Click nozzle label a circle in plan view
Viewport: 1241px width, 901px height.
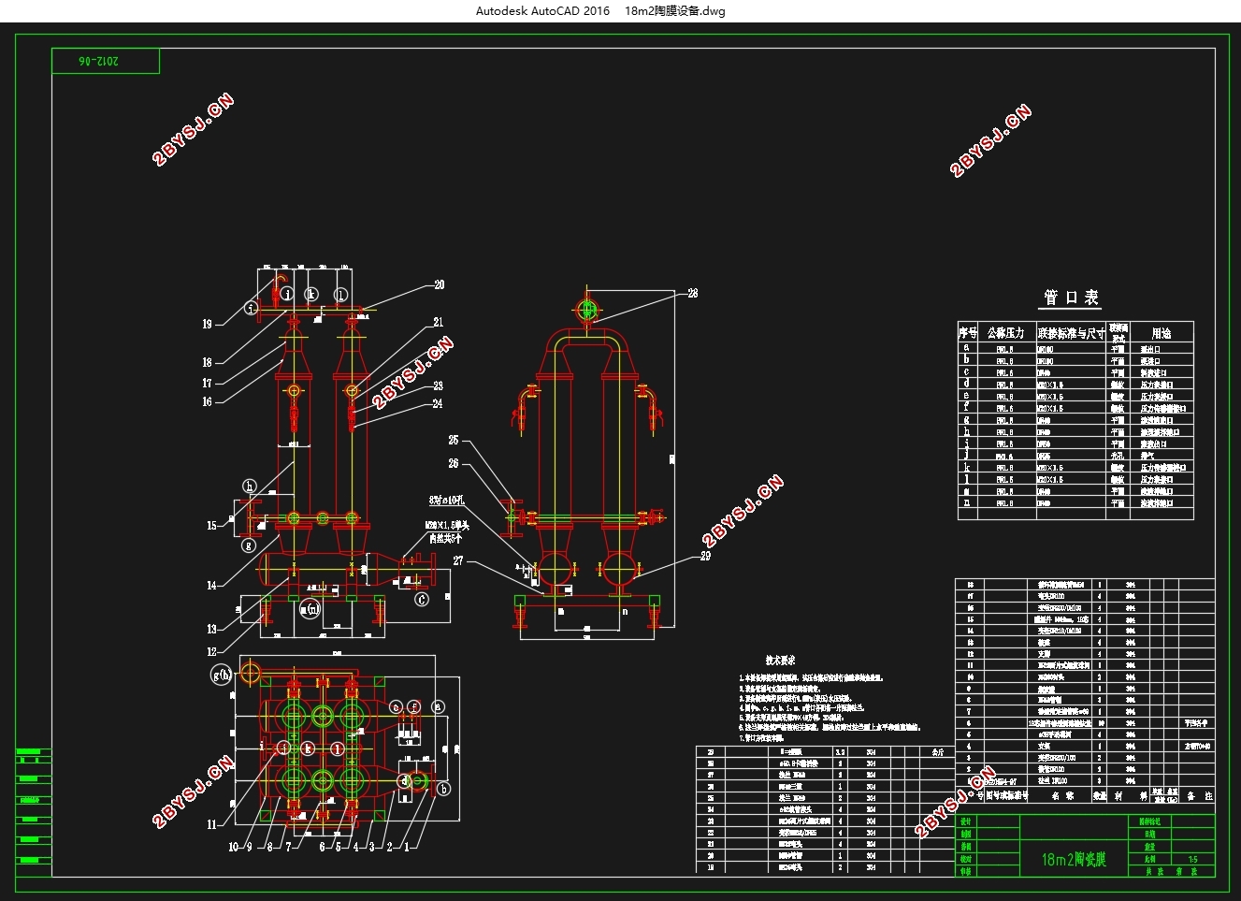tap(439, 707)
